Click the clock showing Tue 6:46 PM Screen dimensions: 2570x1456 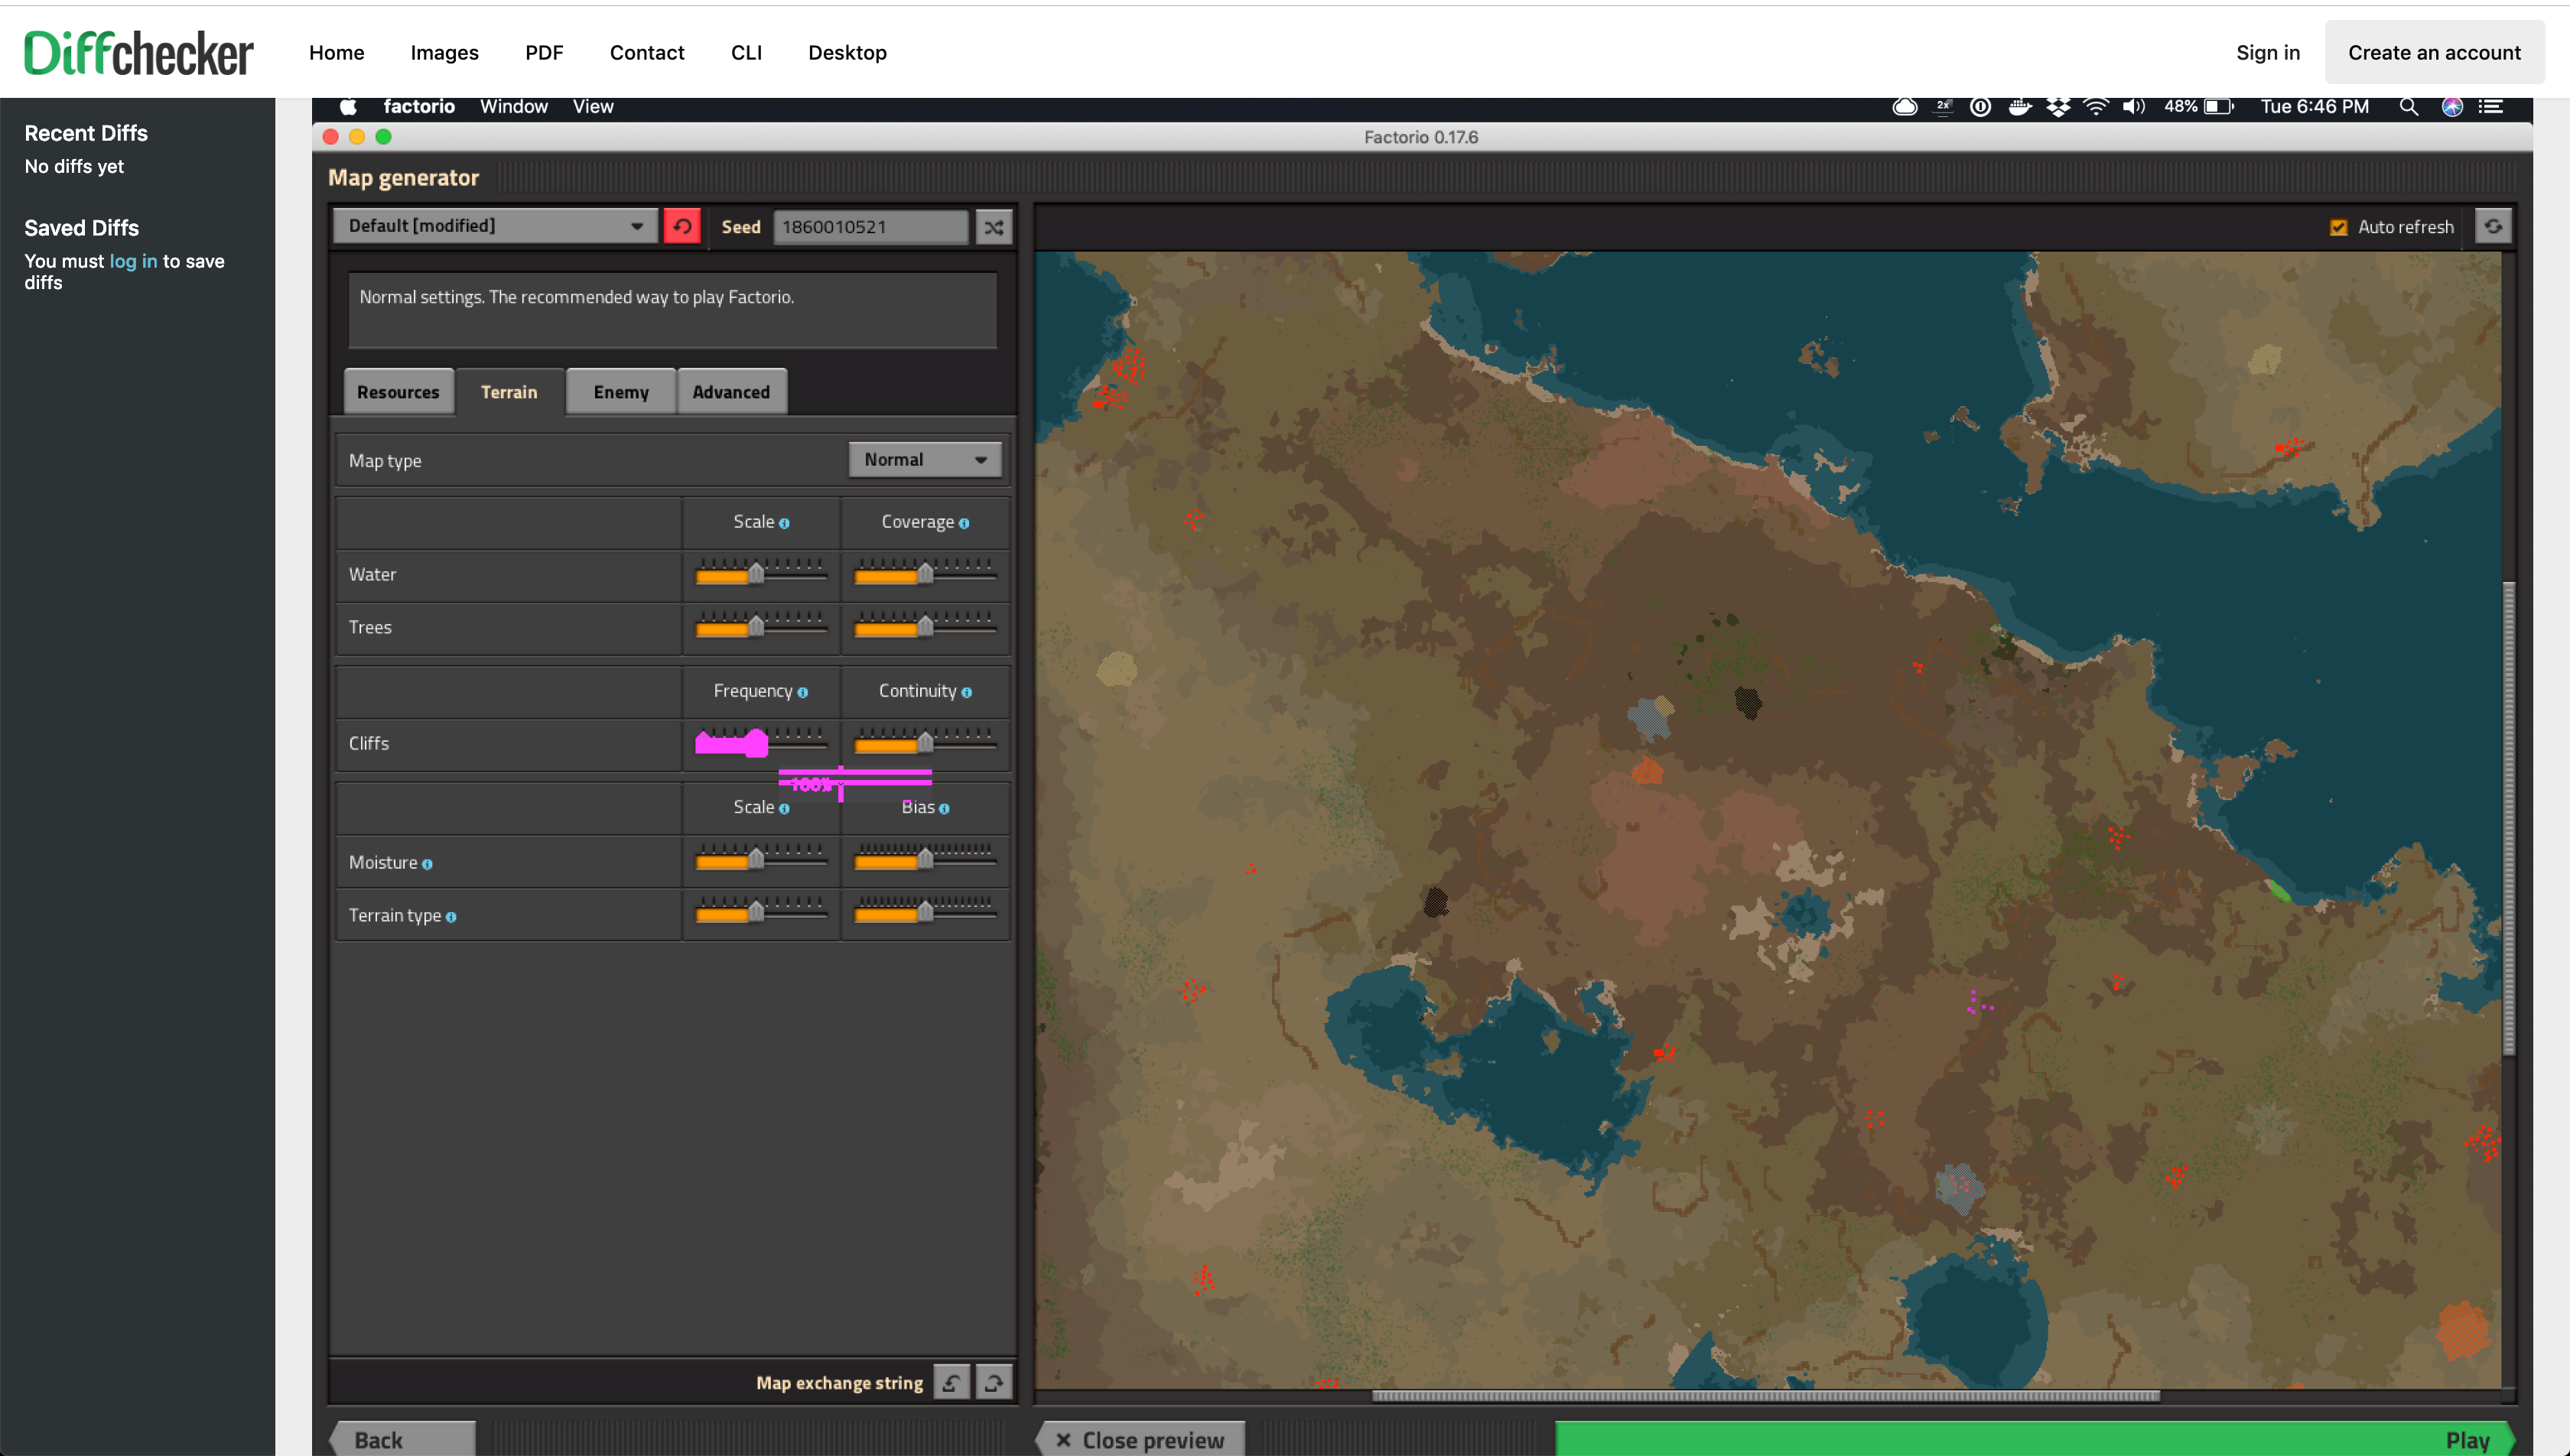[2314, 107]
